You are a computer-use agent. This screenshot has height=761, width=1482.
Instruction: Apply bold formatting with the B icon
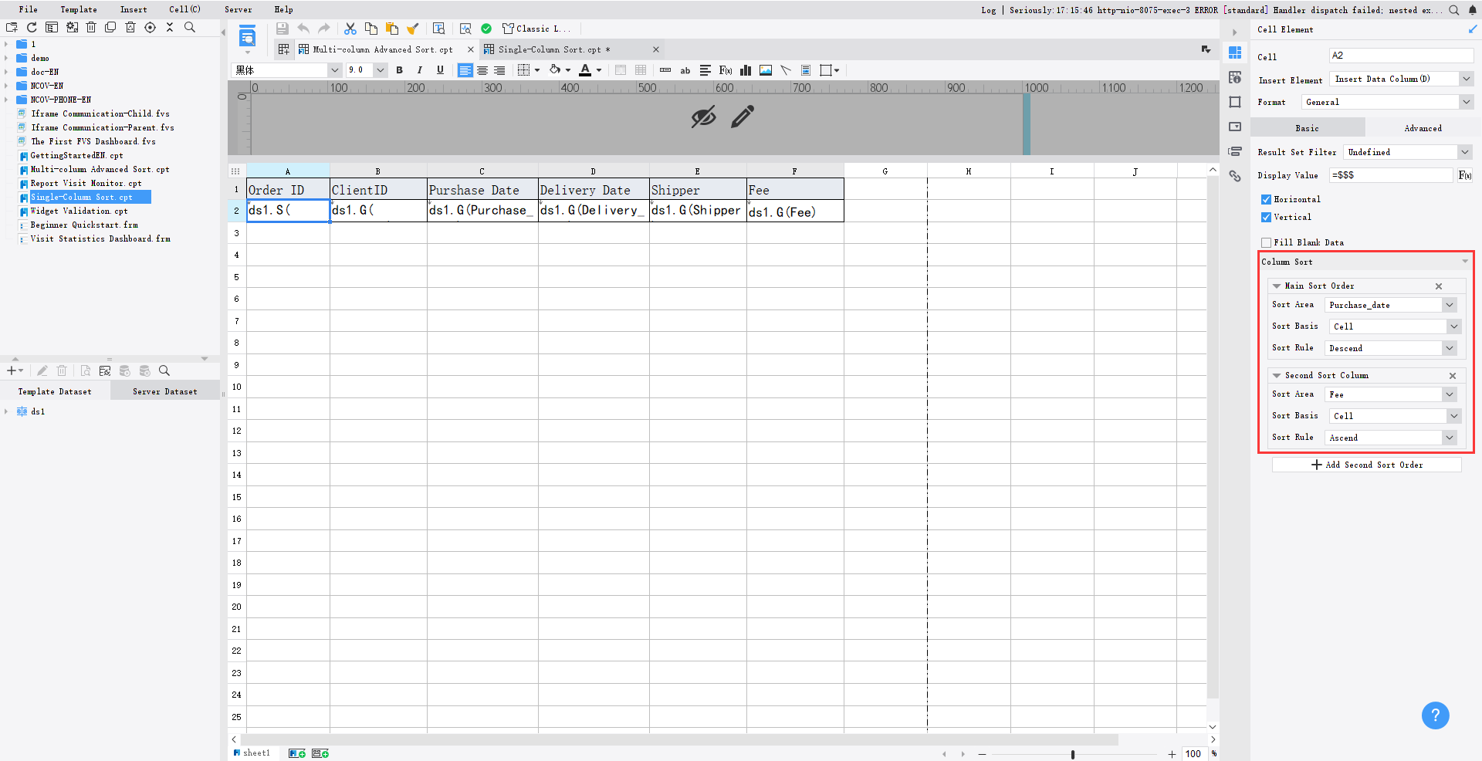coord(399,70)
